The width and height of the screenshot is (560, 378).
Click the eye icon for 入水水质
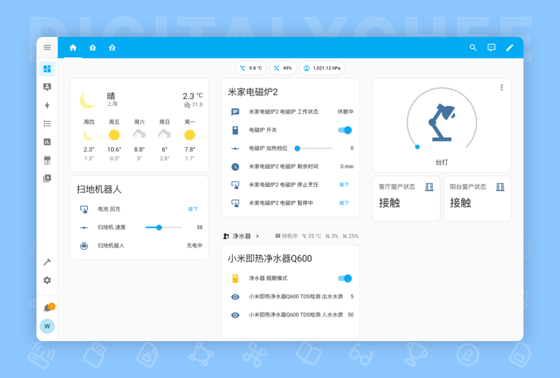click(235, 315)
